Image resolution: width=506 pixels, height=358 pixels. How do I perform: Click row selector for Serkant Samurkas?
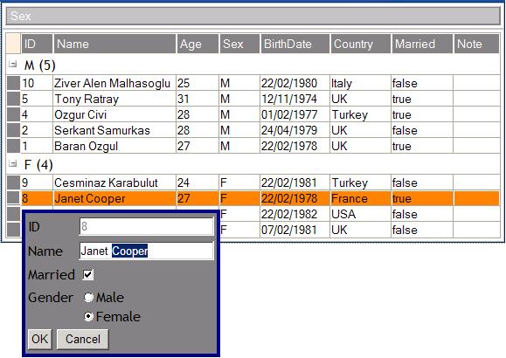click(x=14, y=130)
